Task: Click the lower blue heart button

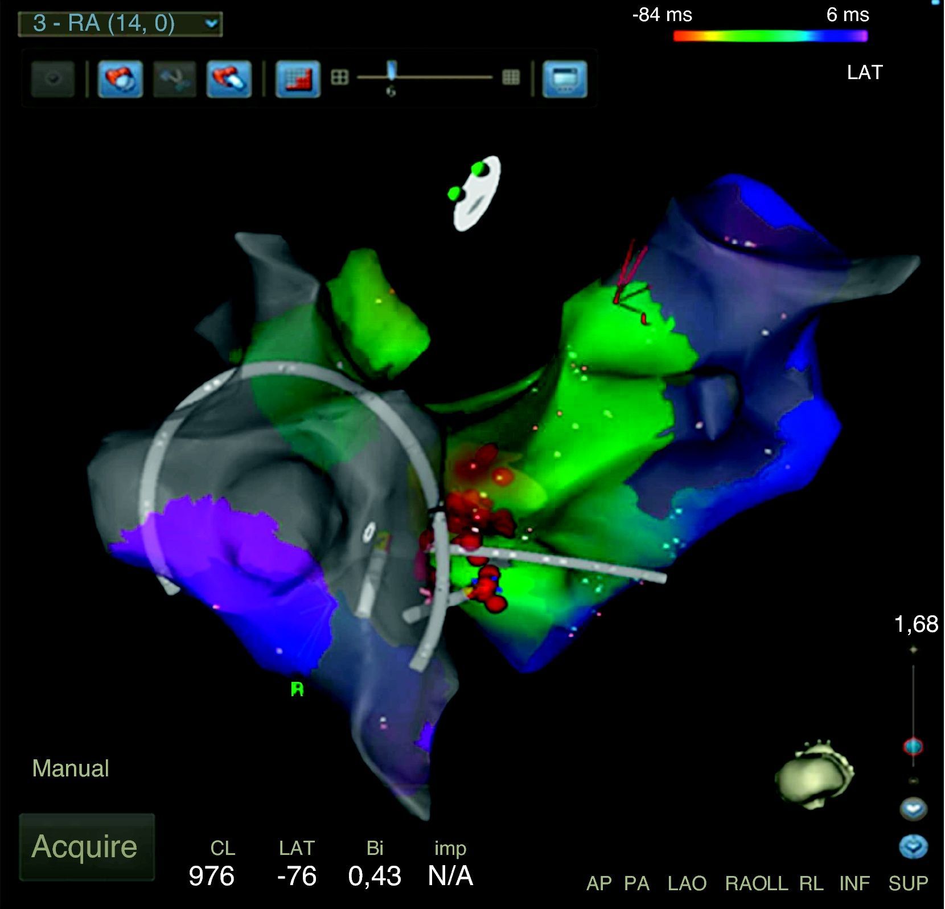Action: (x=913, y=846)
